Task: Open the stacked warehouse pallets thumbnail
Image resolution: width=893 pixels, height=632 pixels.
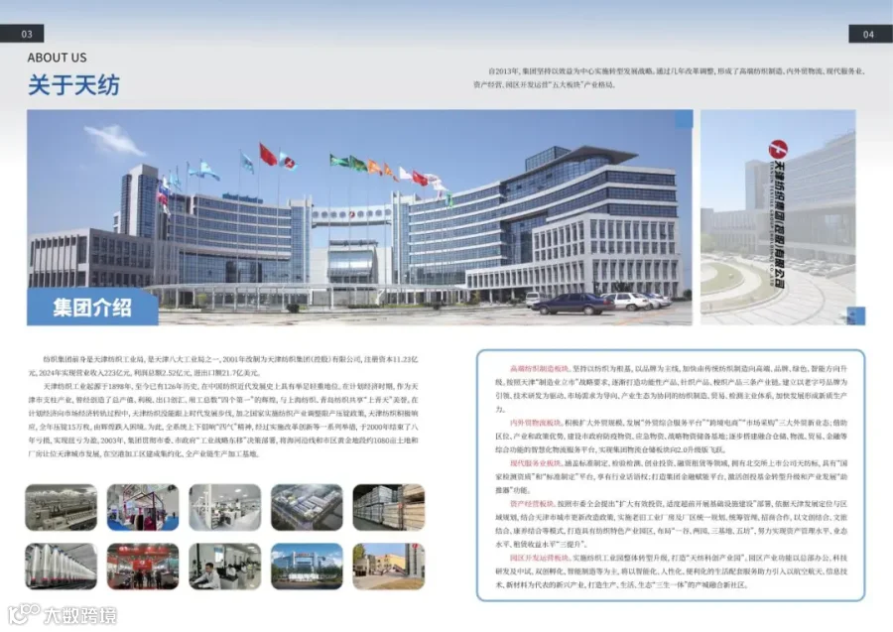Action: click(389, 507)
